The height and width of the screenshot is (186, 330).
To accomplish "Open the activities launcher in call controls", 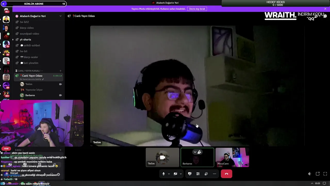I will point(198,174).
